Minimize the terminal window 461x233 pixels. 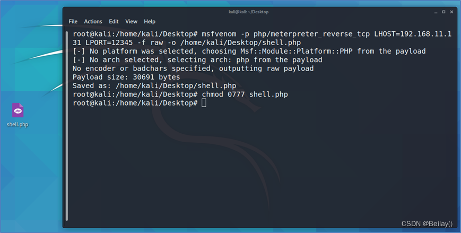coord(436,12)
